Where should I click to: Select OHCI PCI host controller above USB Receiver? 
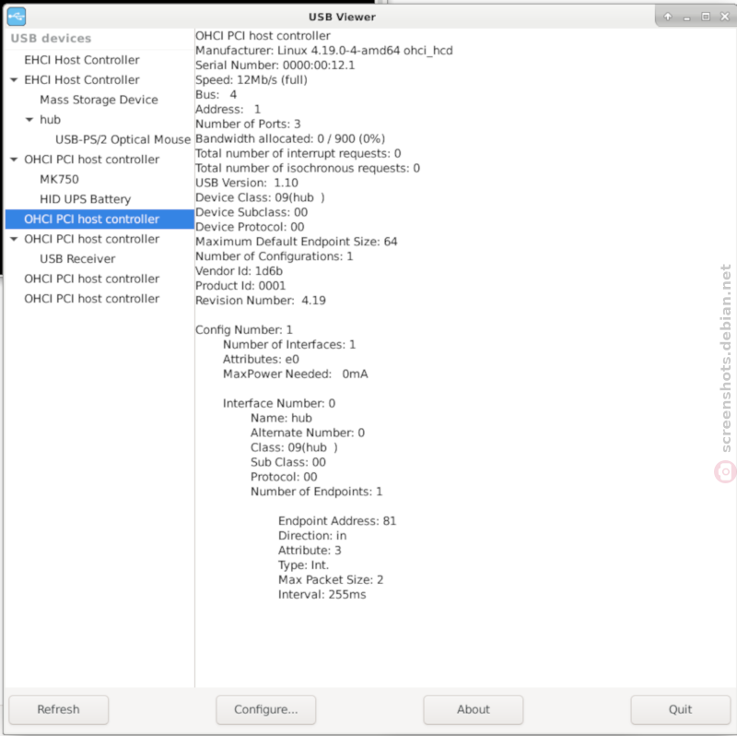click(91, 239)
